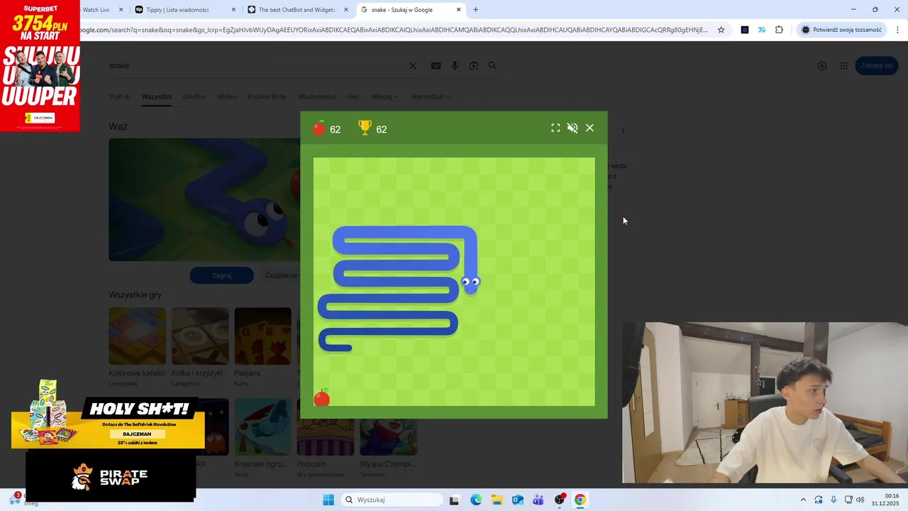This screenshot has width=908, height=511.
Task: Expand the Więcej dropdown
Action: pyautogui.click(x=384, y=97)
